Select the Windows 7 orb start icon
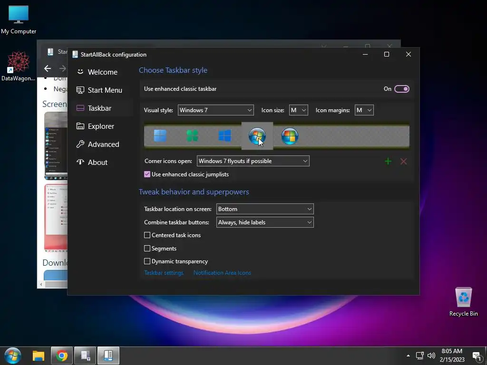The height and width of the screenshot is (365, 487). [x=257, y=136]
